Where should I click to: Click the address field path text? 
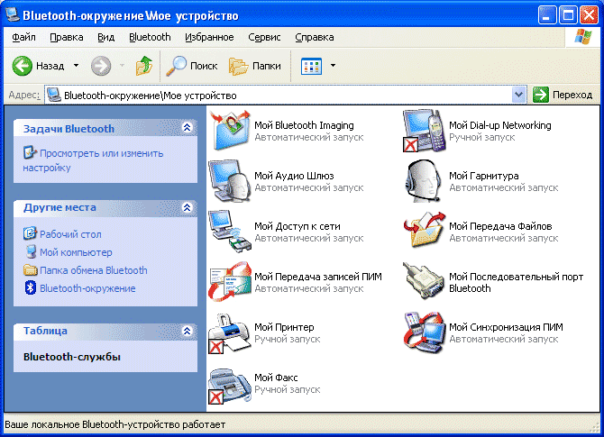click(x=151, y=96)
